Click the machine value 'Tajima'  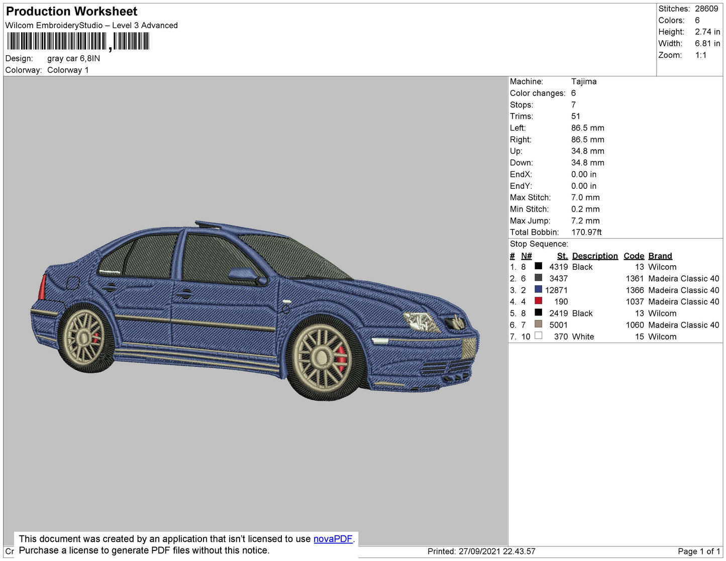(x=584, y=81)
